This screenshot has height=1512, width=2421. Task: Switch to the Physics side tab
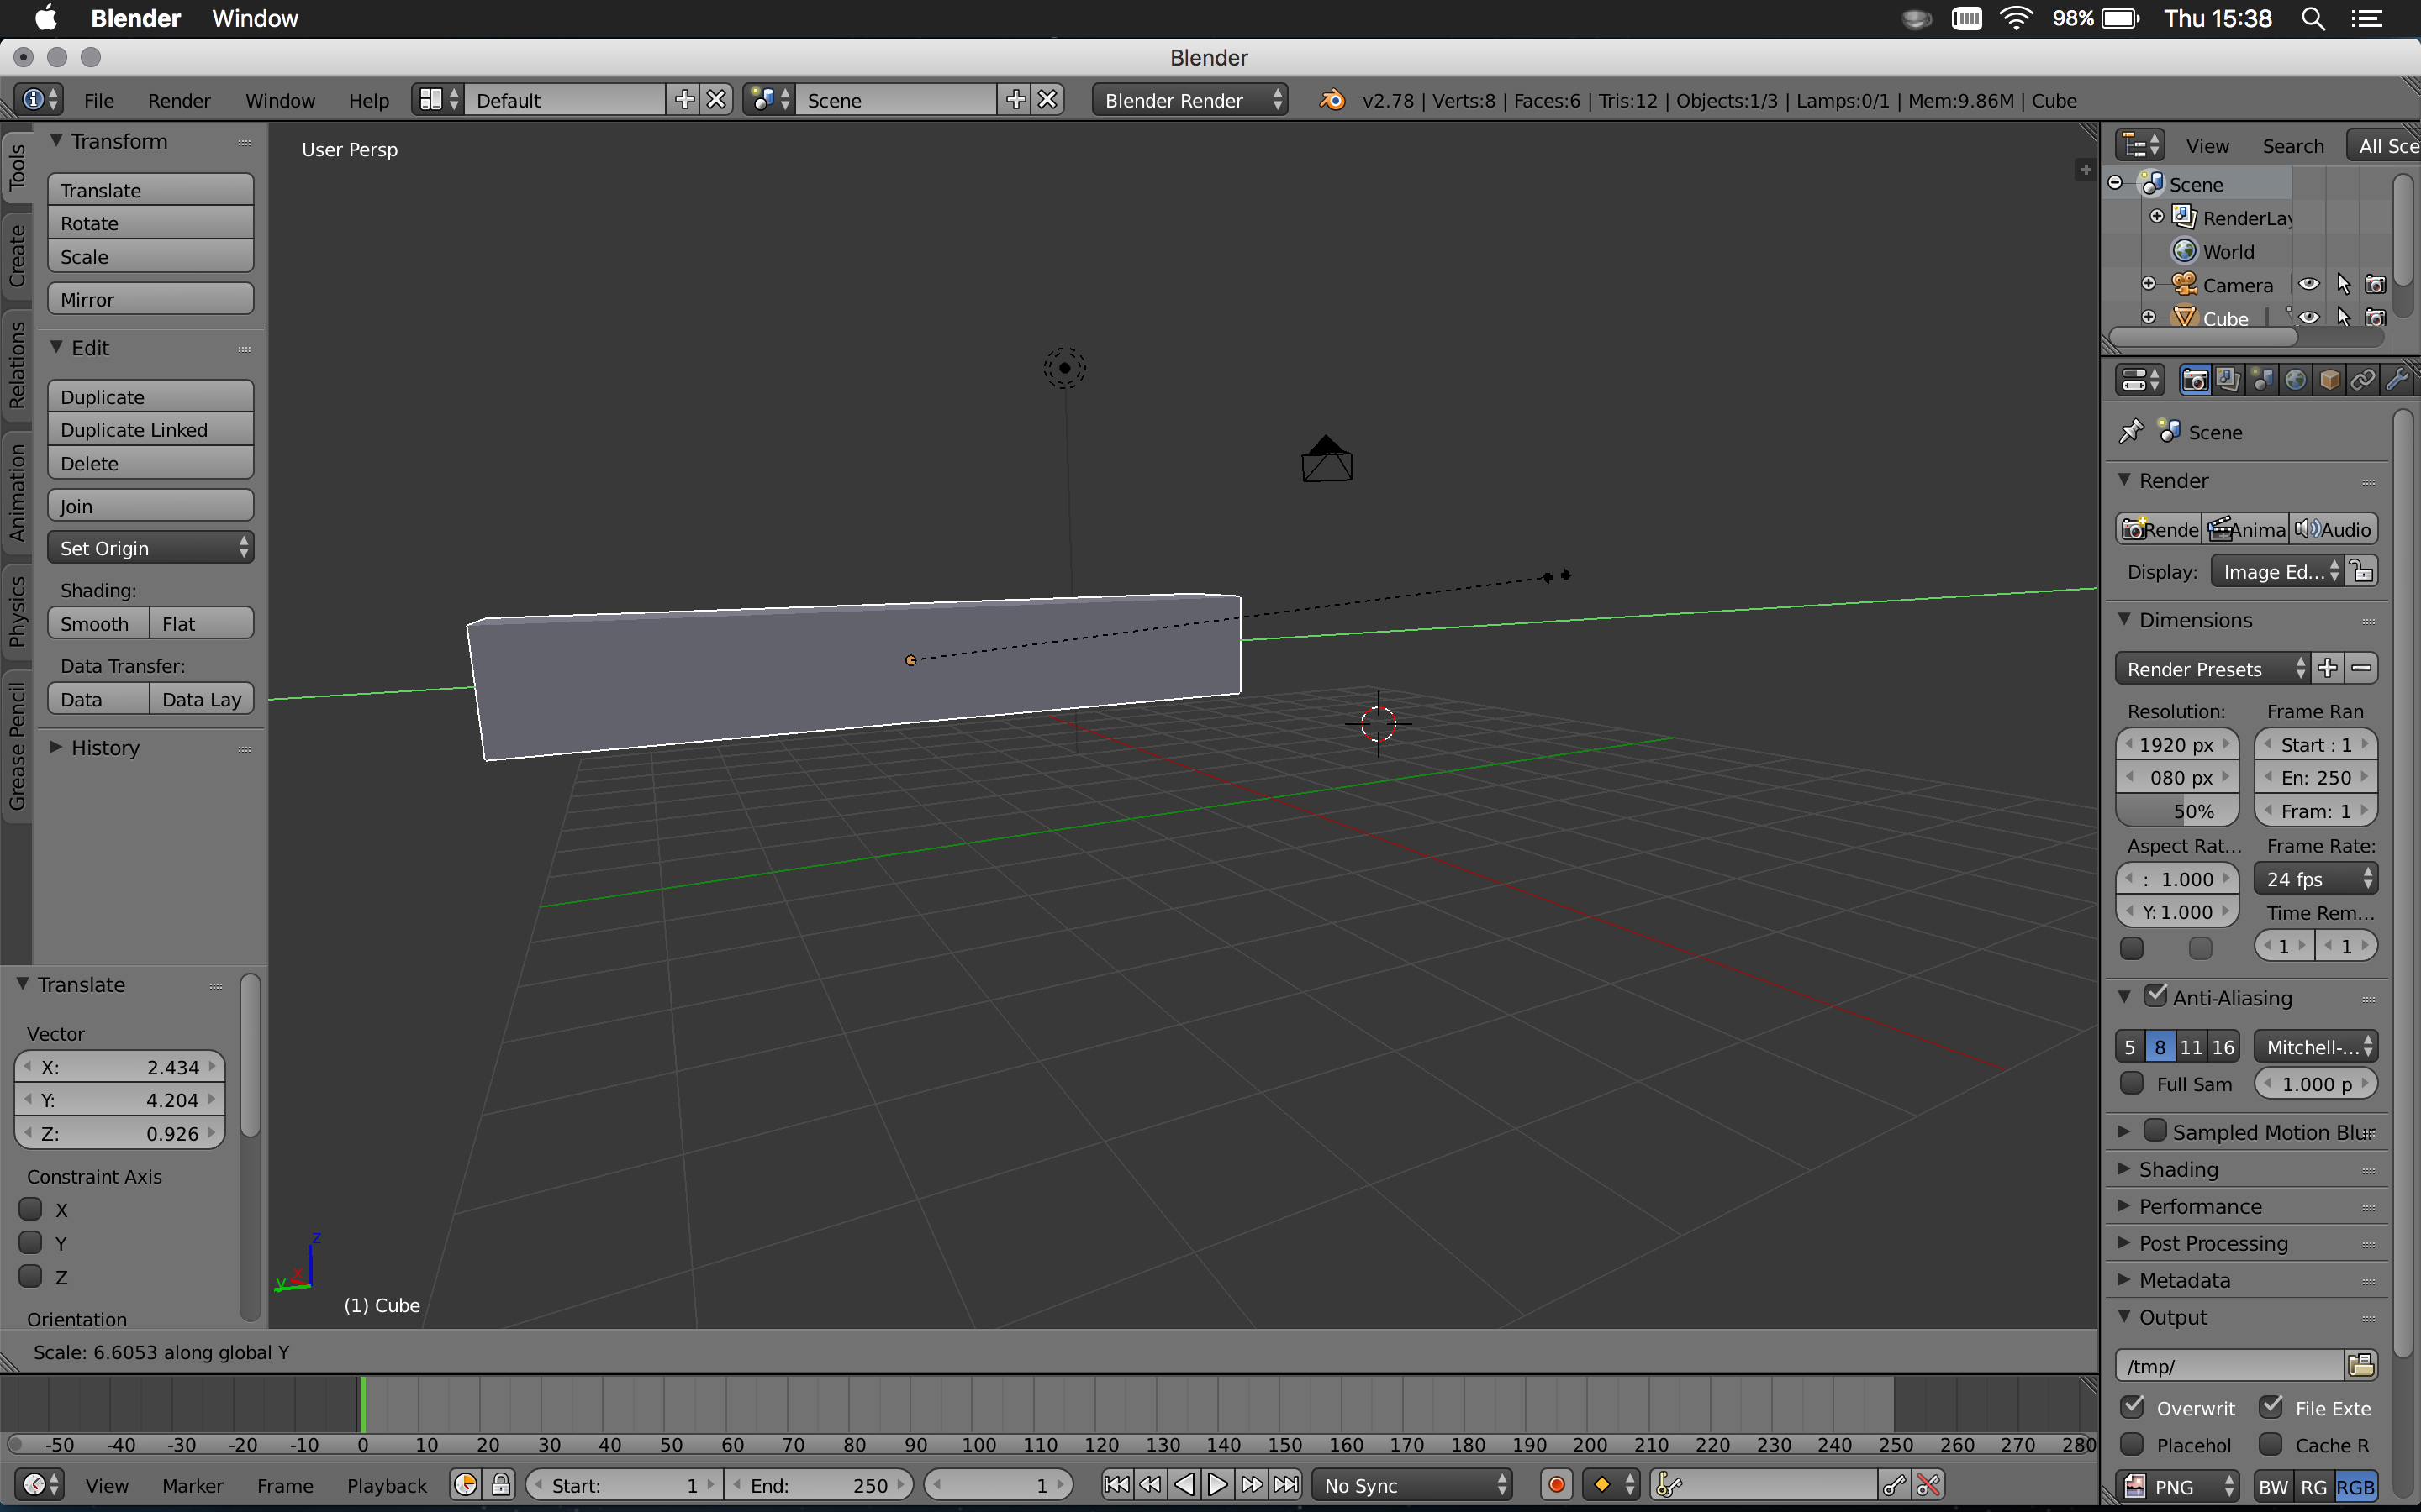pyautogui.click(x=16, y=611)
